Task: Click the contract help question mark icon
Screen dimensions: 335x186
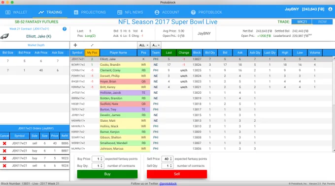Action: click(65, 29)
